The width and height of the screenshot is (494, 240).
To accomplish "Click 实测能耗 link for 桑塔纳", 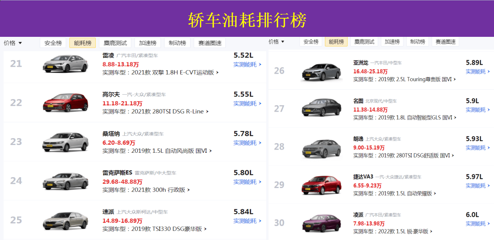I will [247, 143].
